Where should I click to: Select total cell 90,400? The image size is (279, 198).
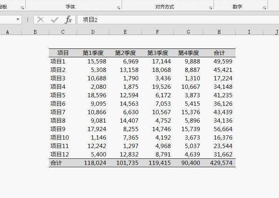188,163
